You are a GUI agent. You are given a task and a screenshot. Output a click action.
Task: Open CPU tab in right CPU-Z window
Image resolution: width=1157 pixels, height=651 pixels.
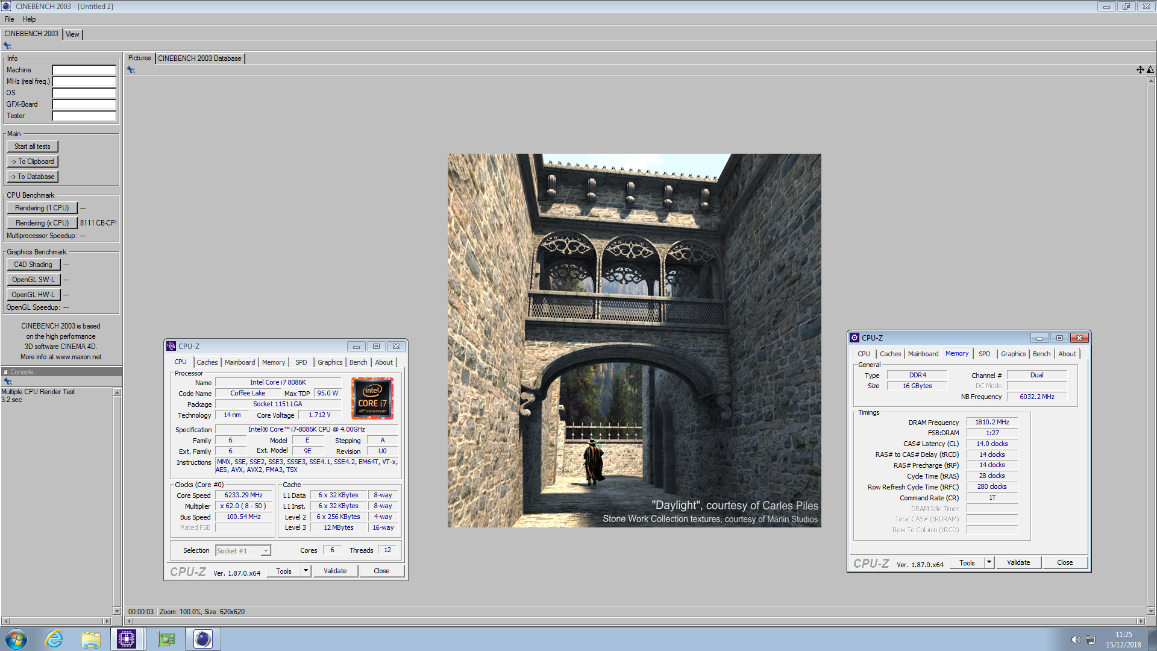[x=864, y=354]
